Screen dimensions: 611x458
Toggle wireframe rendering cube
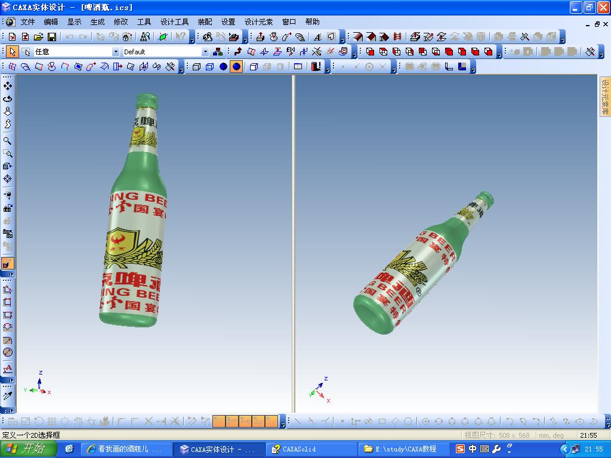196,67
